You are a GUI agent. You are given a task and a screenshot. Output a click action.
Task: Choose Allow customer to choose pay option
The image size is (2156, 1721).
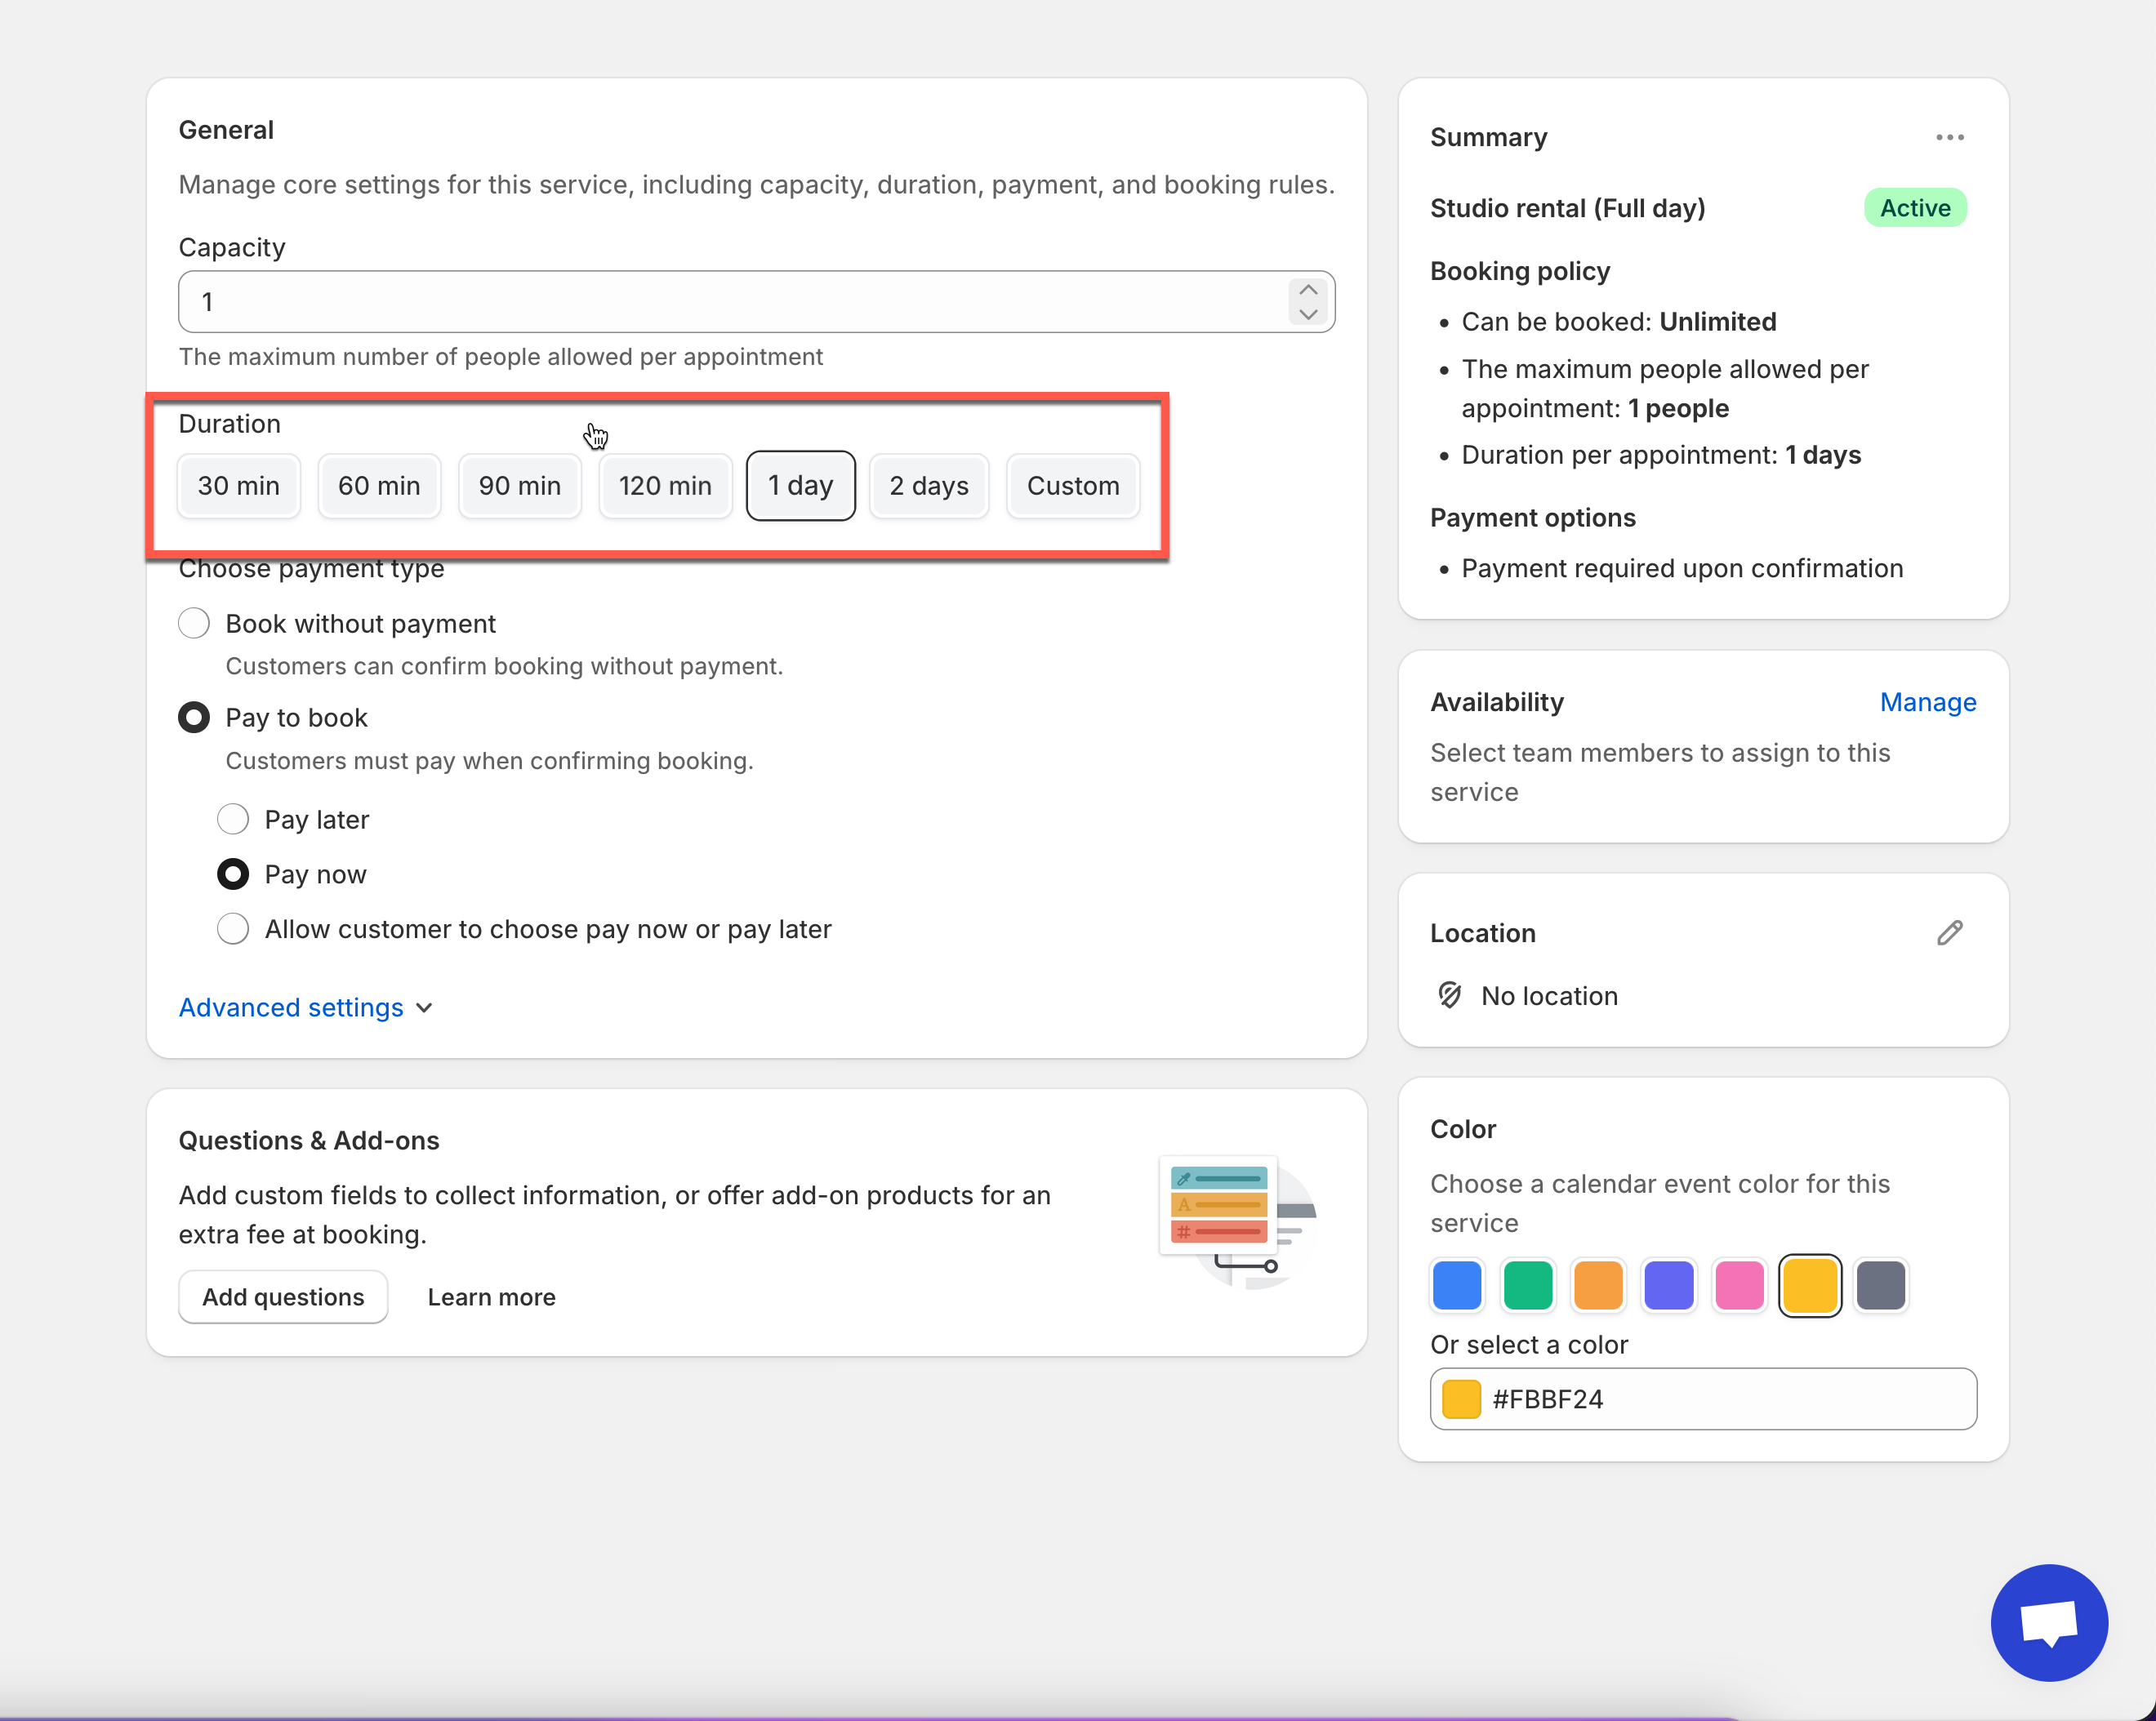pyautogui.click(x=233, y=929)
